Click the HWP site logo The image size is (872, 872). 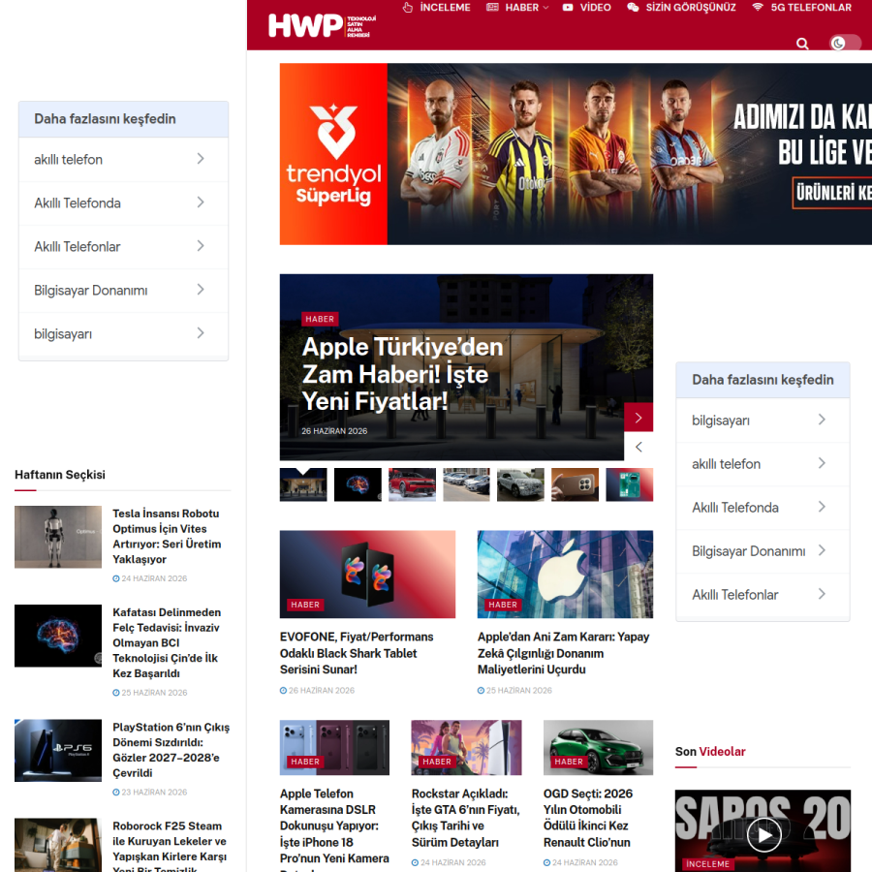click(322, 25)
